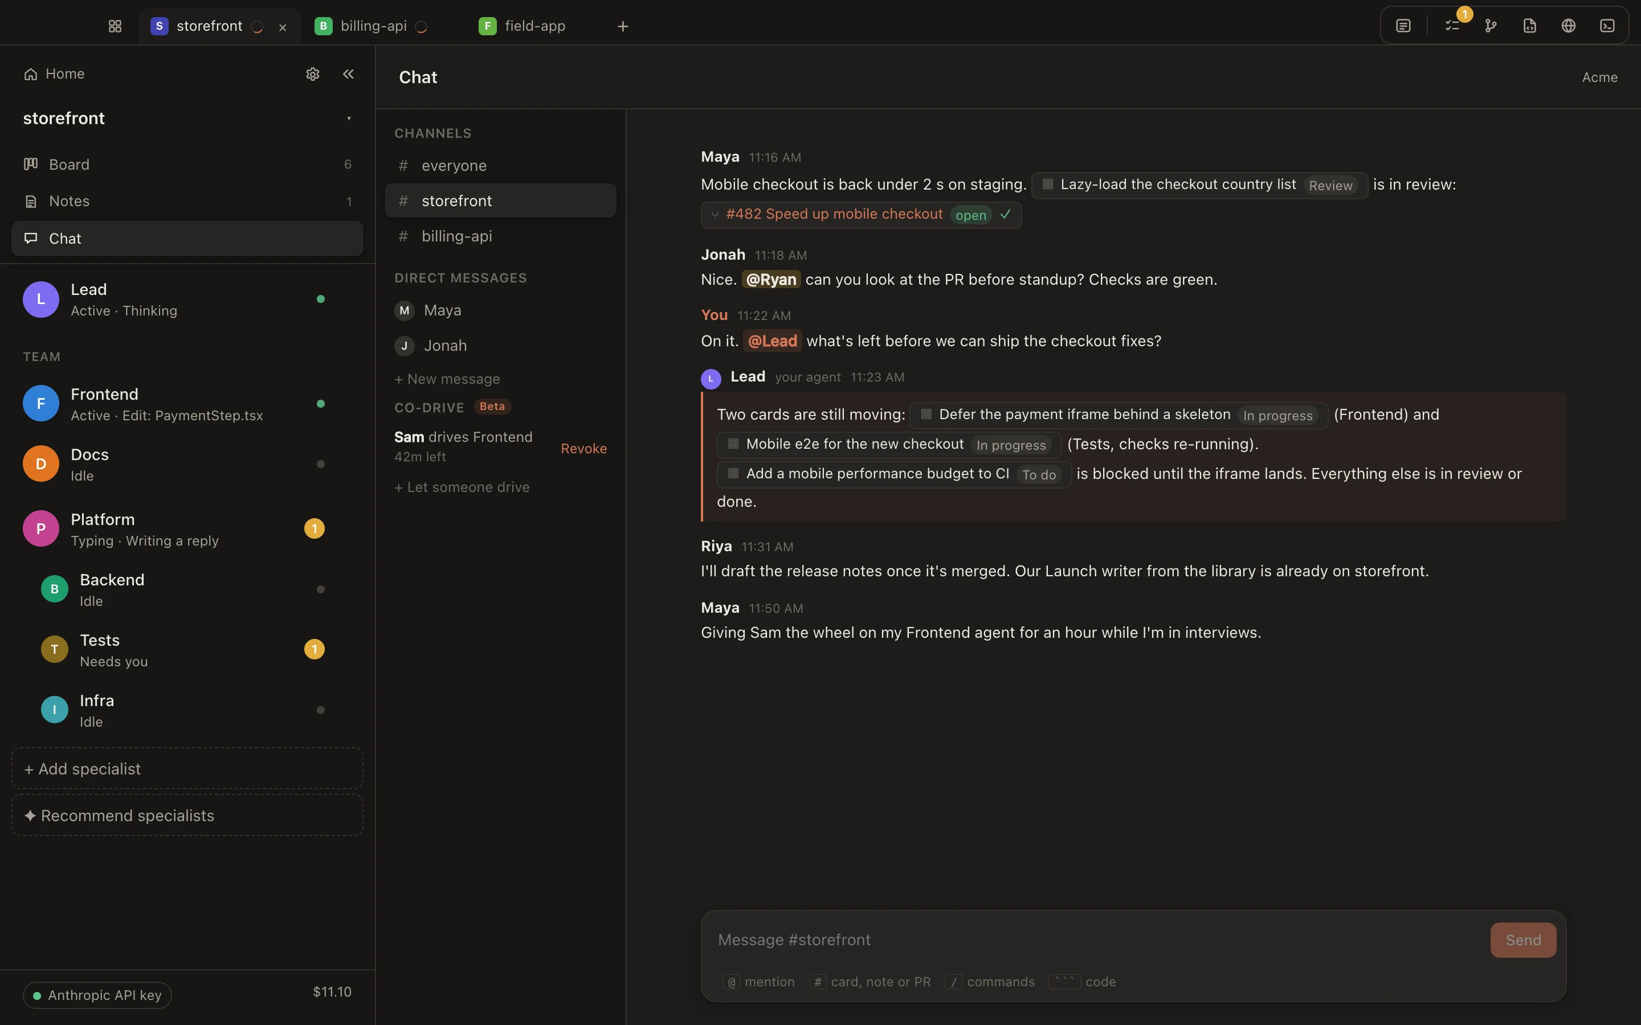This screenshot has width=1641, height=1025.
Task: Focus the Message #storefront input field
Action: click(x=1099, y=940)
